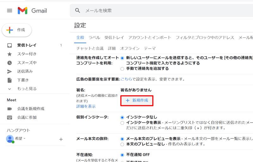Open the アカウントとインポート tab
Viewport: 253px width, 162px height.
point(150,38)
